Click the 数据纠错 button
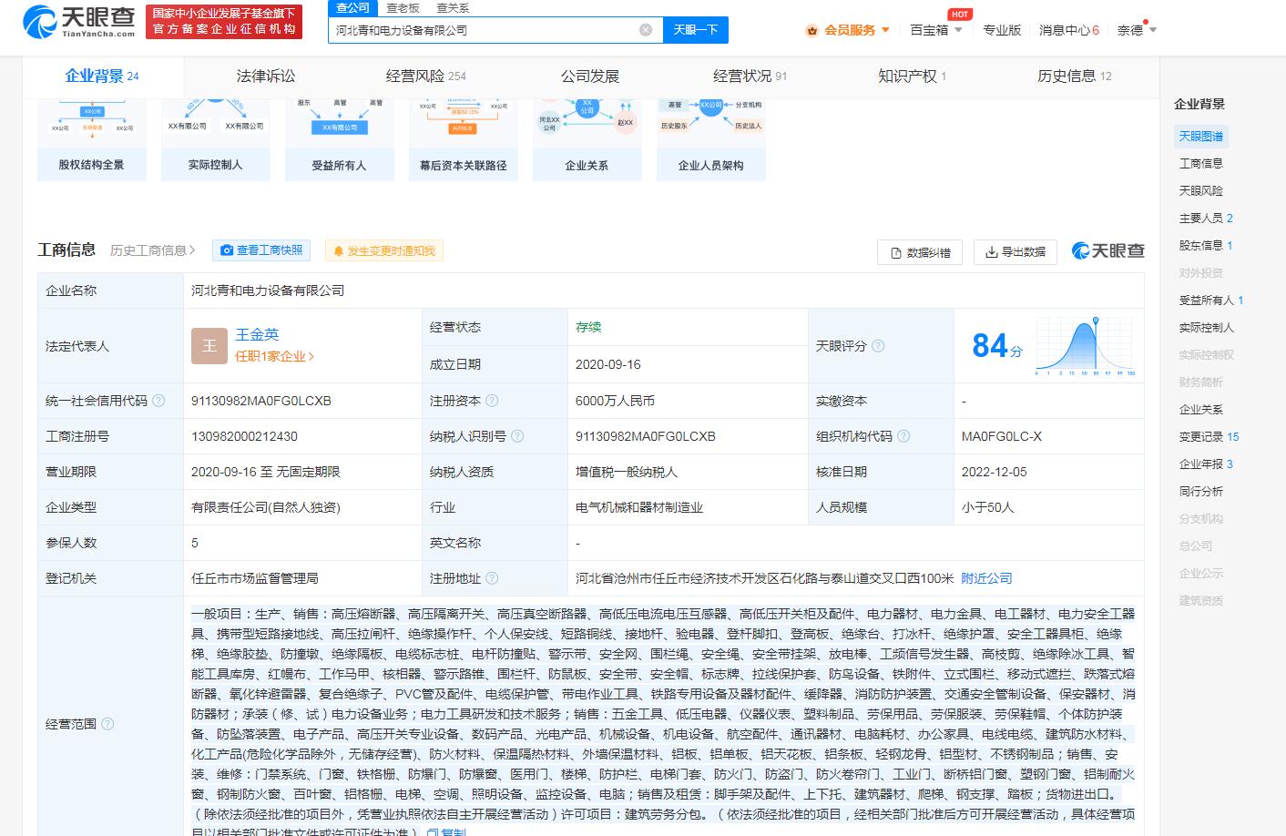This screenshot has height=836, width=1286. click(920, 252)
